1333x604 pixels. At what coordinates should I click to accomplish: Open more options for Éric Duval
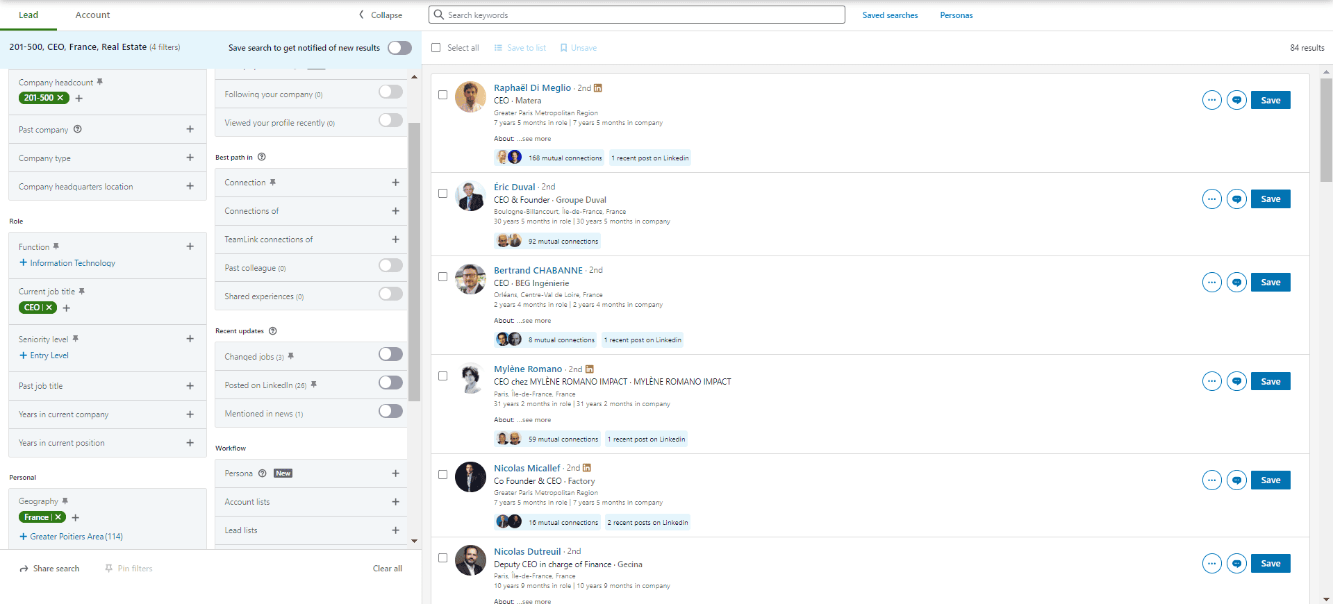click(1211, 199)
